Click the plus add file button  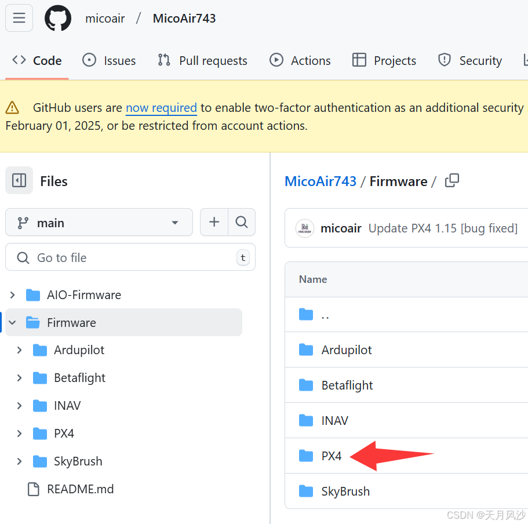(214, 222)
